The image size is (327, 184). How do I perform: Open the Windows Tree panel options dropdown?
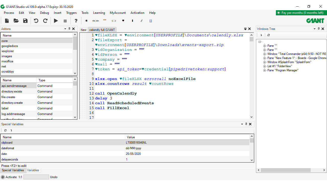[315, 29]
